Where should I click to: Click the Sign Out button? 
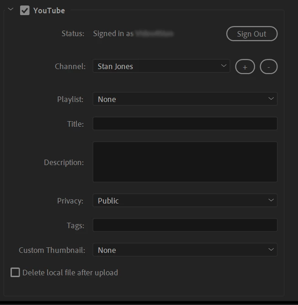(x=252, y=34)
